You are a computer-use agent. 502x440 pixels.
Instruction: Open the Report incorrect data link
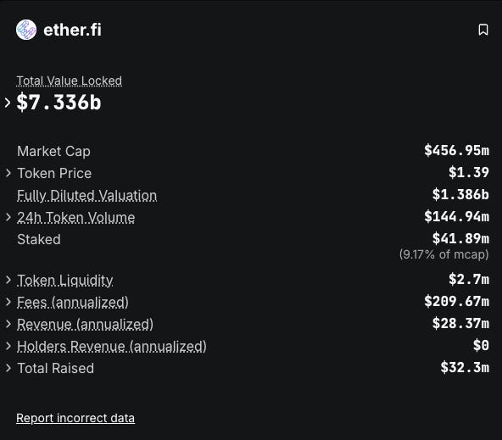pyautogui.click(x=75, y=418)
